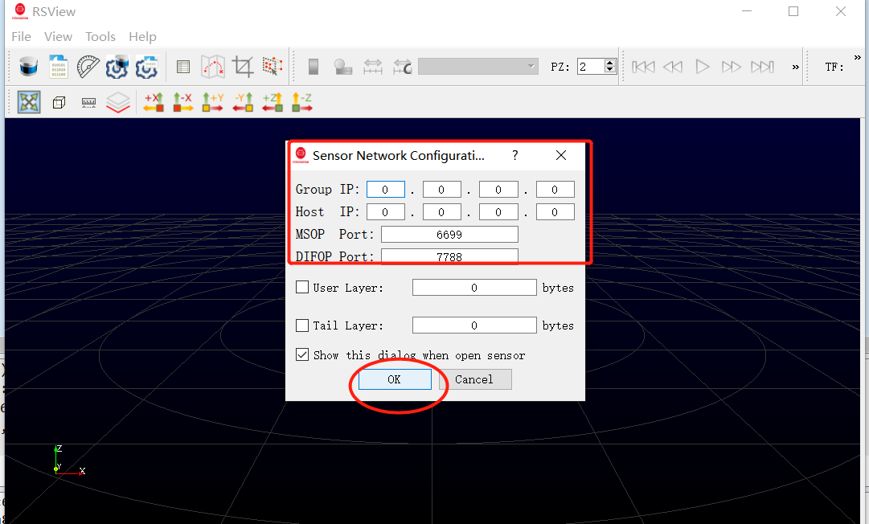Confirm the dialog with OK
Viewport: 869px width, 524px height.
coord(395,379)
